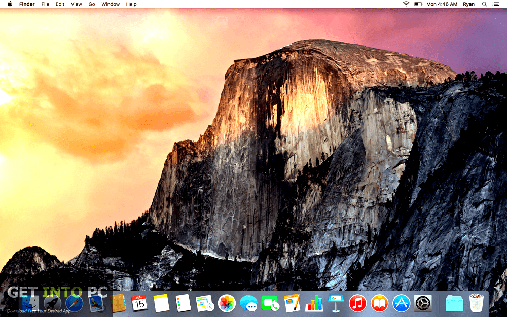The height and width of the screenshot is (317, 507).
Task: Launch iTunes from the Dock
Action: [358, 303]
